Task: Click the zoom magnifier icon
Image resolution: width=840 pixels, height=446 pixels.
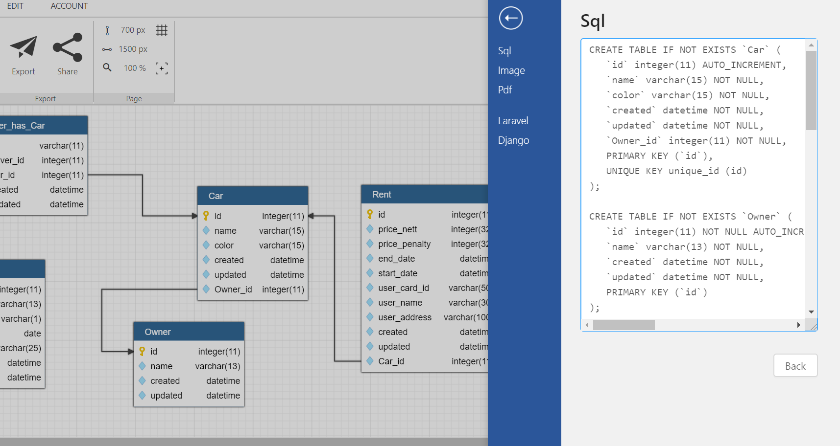Action: click(x=107, y=67)
